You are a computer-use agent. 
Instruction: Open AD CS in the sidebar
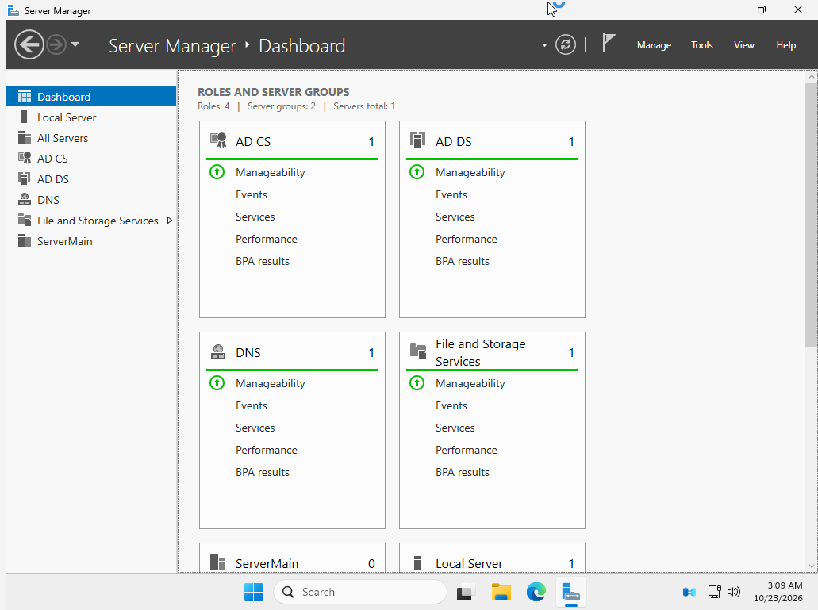[90, 159]
